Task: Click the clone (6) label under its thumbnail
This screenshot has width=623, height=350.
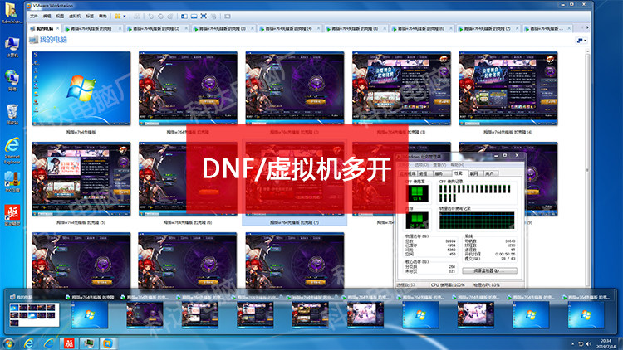Action: (x=188, y=222)
